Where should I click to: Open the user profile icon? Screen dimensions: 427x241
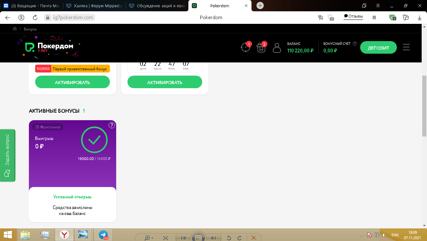pos(277,48)
